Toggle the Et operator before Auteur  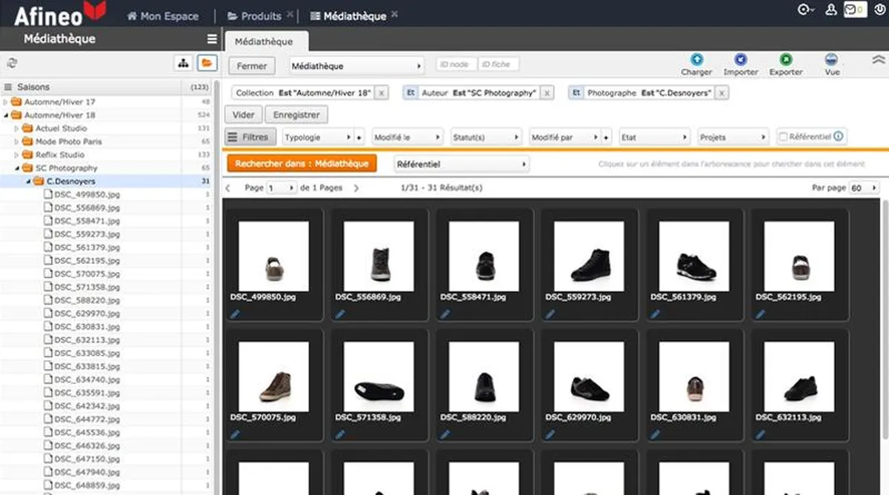point(410,93)
